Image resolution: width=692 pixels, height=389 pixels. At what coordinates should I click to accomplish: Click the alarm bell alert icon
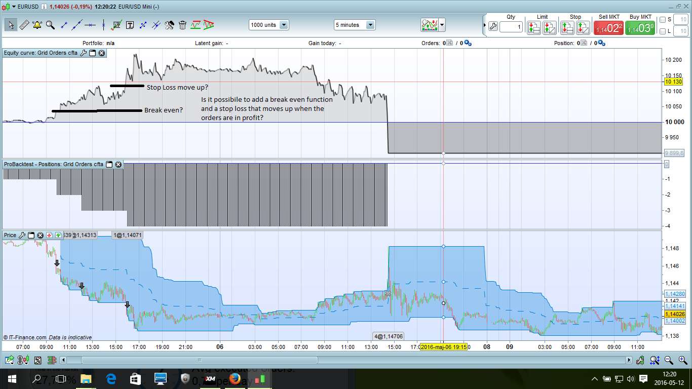37,25
